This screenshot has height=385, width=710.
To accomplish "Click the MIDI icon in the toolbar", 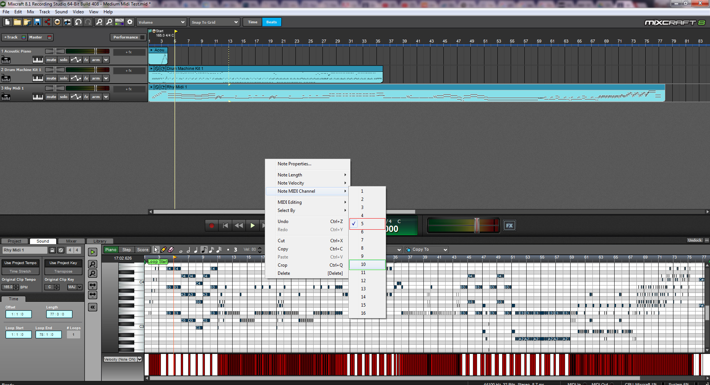I will point(119,22).
